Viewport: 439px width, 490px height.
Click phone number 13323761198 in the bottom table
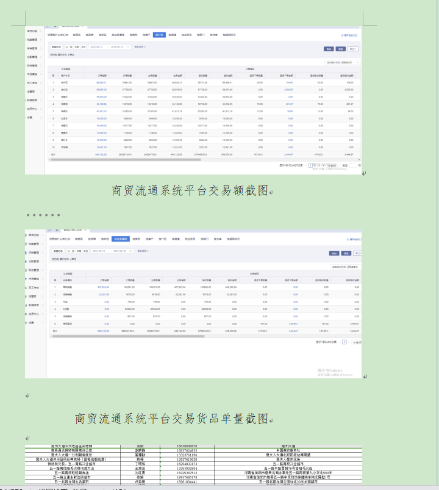187,455
